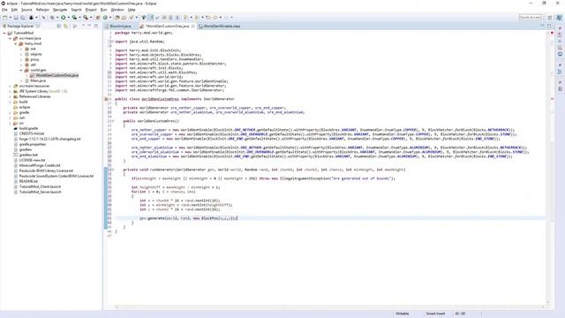The height and width of the screenshot is (318, 565).
Task: Click the New file toolbar icon
Action: point(4,18)
